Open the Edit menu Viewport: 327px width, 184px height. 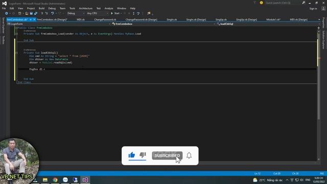[x=12, y=8]
